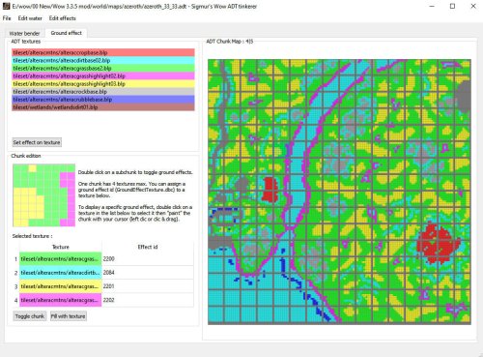Select the alteracrubblebase.blp blue texture entry
The width and height of the screenshot is (483, 357).
103,100
